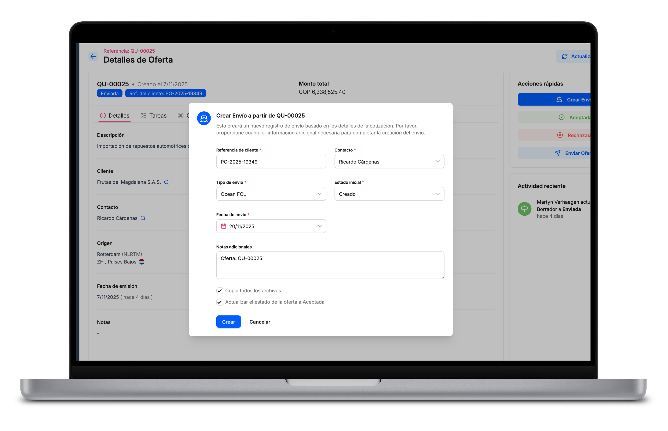Click the blue ship icon in the dialog header
The image size is (668, 431).
point(204,118)
